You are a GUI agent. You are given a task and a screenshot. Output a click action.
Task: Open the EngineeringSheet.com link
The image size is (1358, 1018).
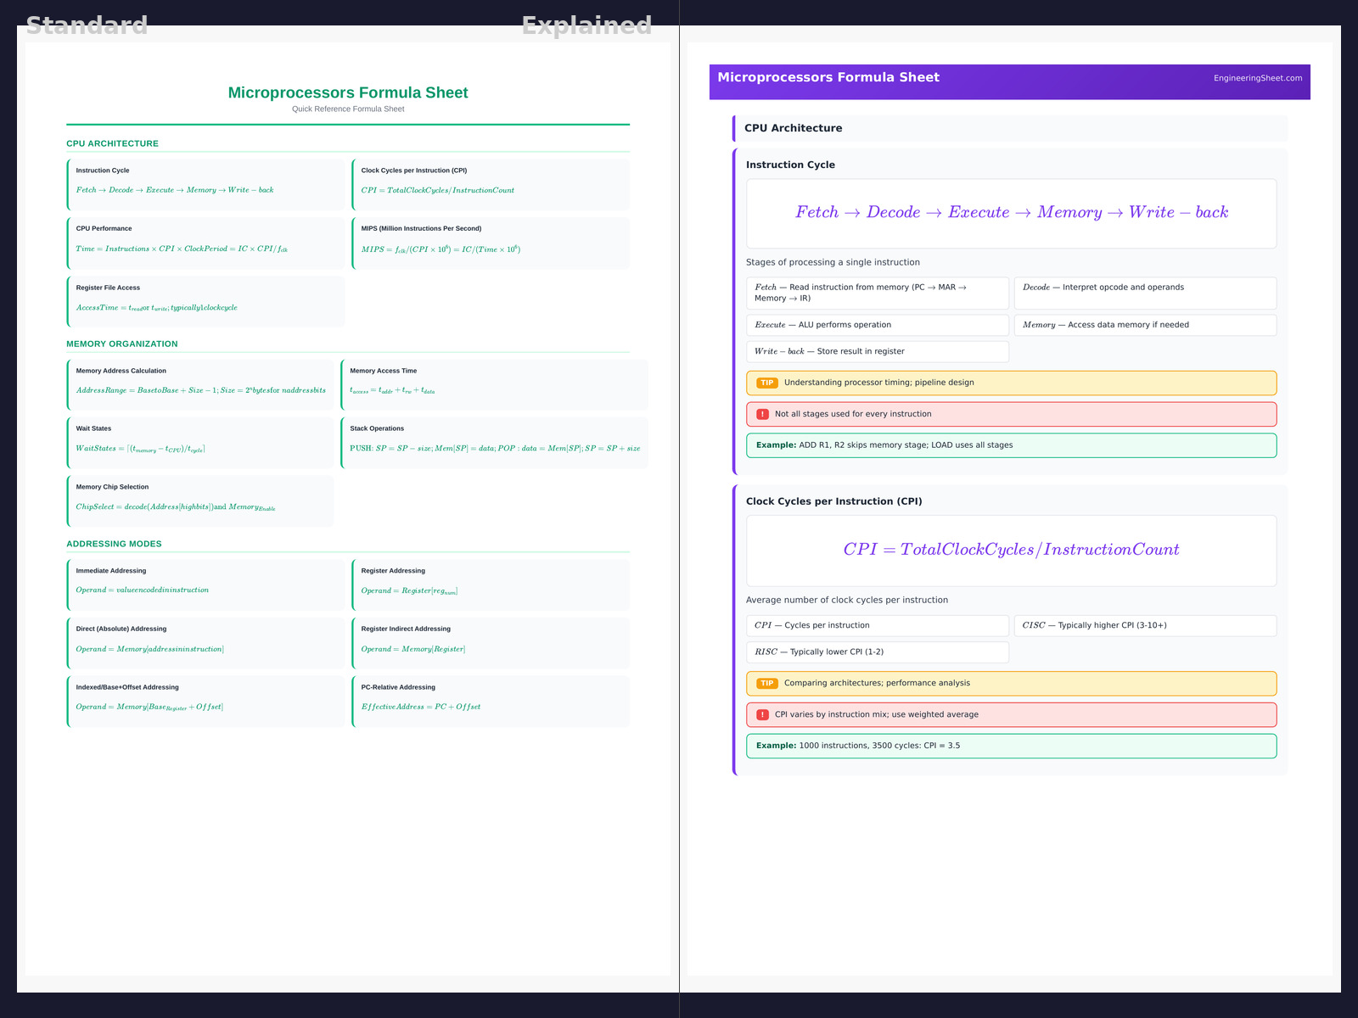(x=1257, y=78)
